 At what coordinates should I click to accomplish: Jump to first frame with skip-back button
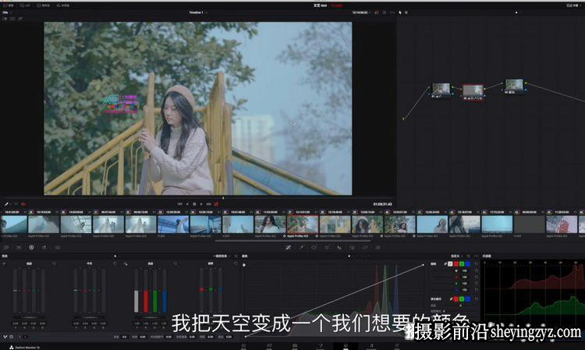tap(180, 204)
